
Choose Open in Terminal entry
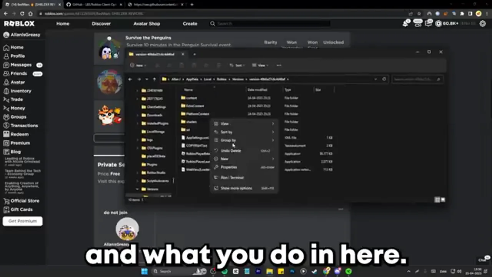click(x=244, y=177)
